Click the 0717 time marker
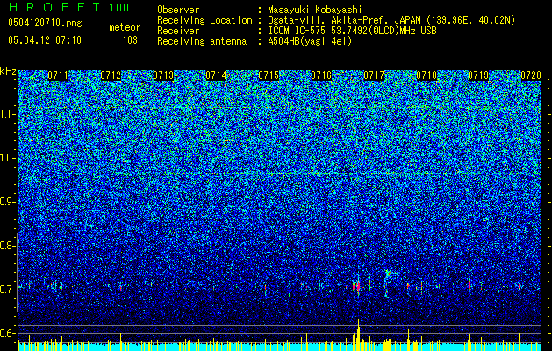552x351 pixels. point(374,75)
